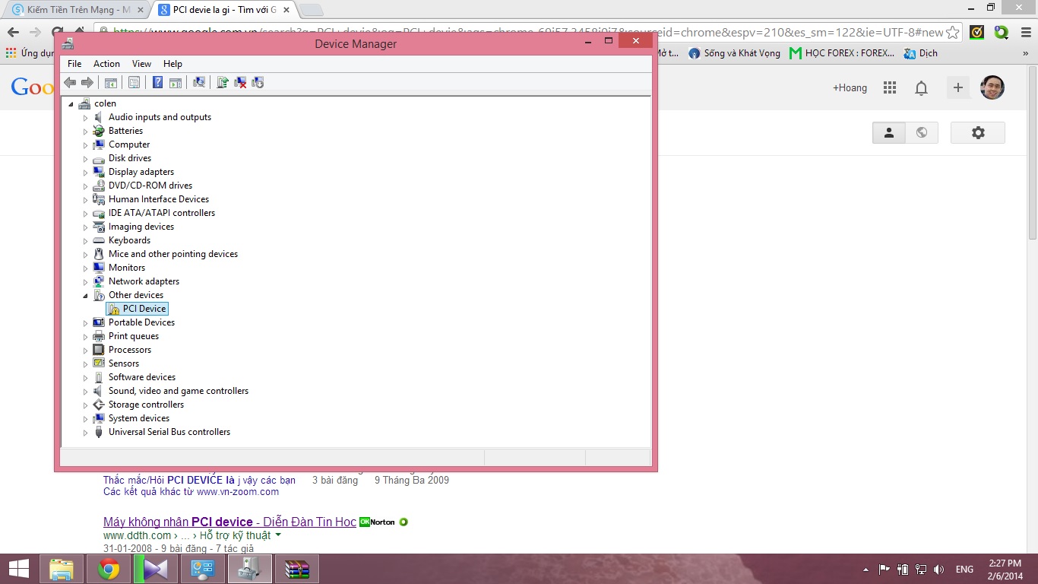Click the Back arrow in Device Manager toolbar
1038x584 pixels.
(70, 82)
